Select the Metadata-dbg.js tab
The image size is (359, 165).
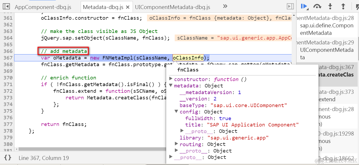click(103, 7)
